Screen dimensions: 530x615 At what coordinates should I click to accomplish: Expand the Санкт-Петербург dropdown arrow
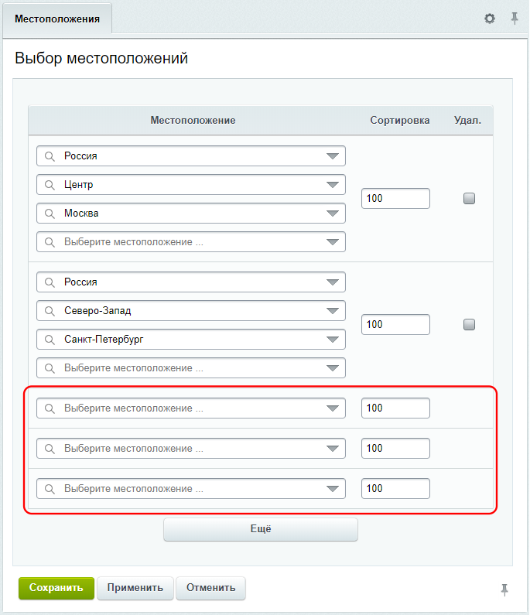pos(332,340)
